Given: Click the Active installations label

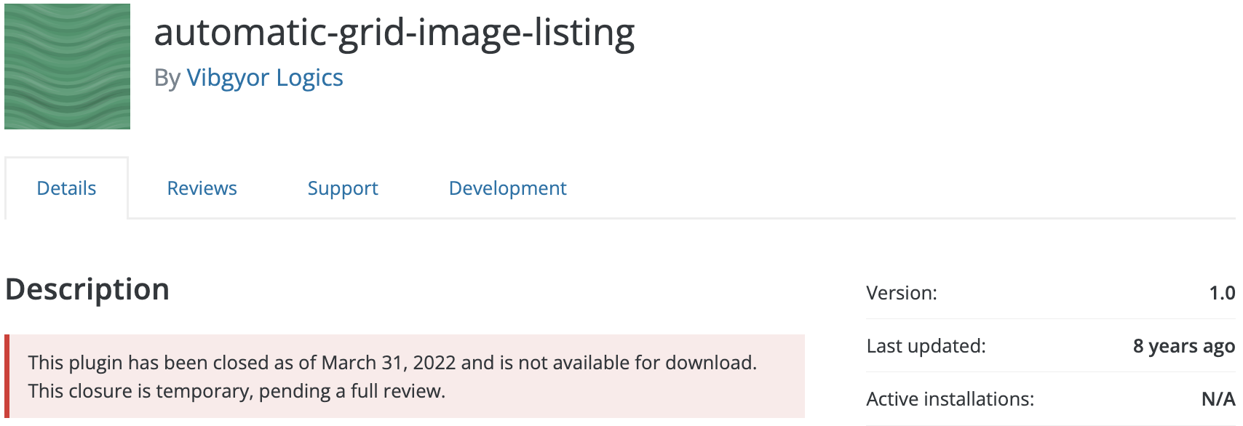Looking at the screenshot, I should pos(949,398).
